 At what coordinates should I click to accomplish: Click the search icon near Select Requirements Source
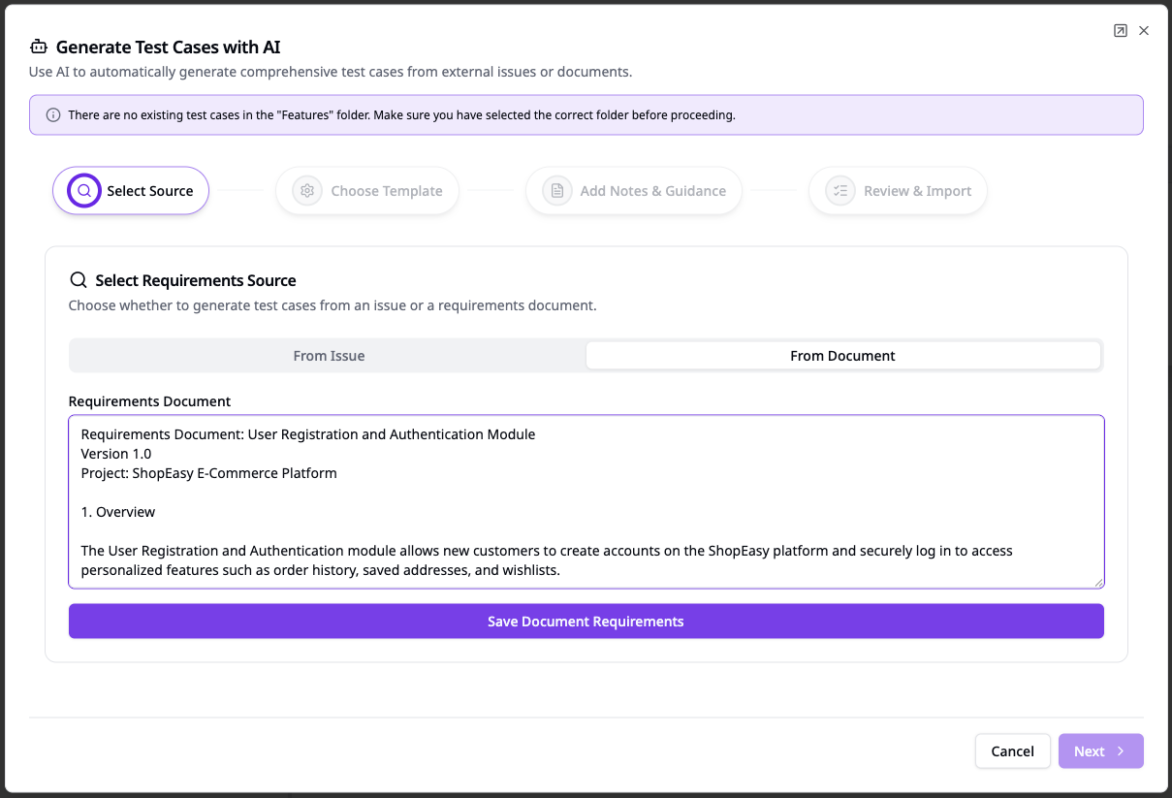(78, 279)
